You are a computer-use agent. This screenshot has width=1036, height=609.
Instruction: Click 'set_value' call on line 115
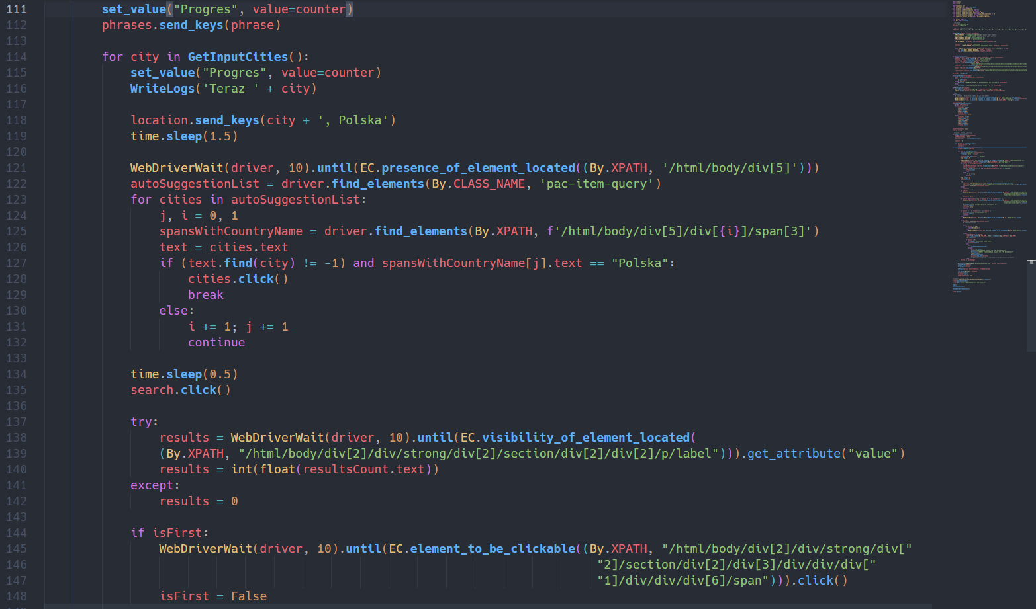point(163,73)
